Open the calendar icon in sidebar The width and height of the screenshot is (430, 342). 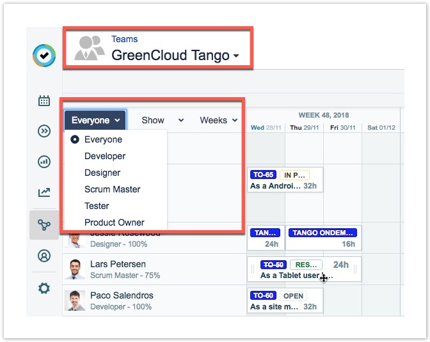[44, 100]
